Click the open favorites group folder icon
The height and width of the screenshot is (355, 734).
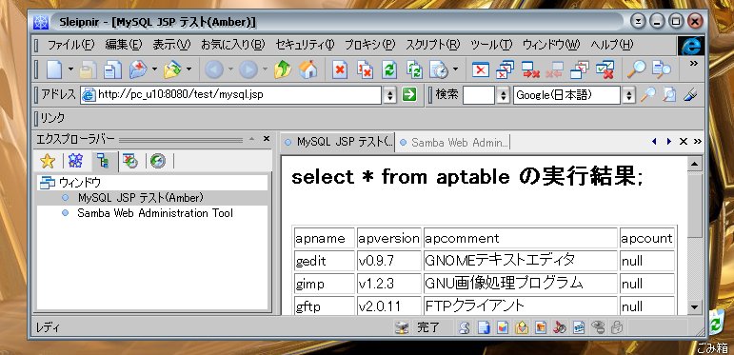(172, 70)
